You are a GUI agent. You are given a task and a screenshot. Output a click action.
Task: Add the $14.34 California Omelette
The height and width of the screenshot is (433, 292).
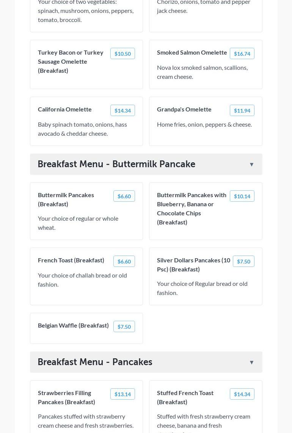click(x=122, y=111)
